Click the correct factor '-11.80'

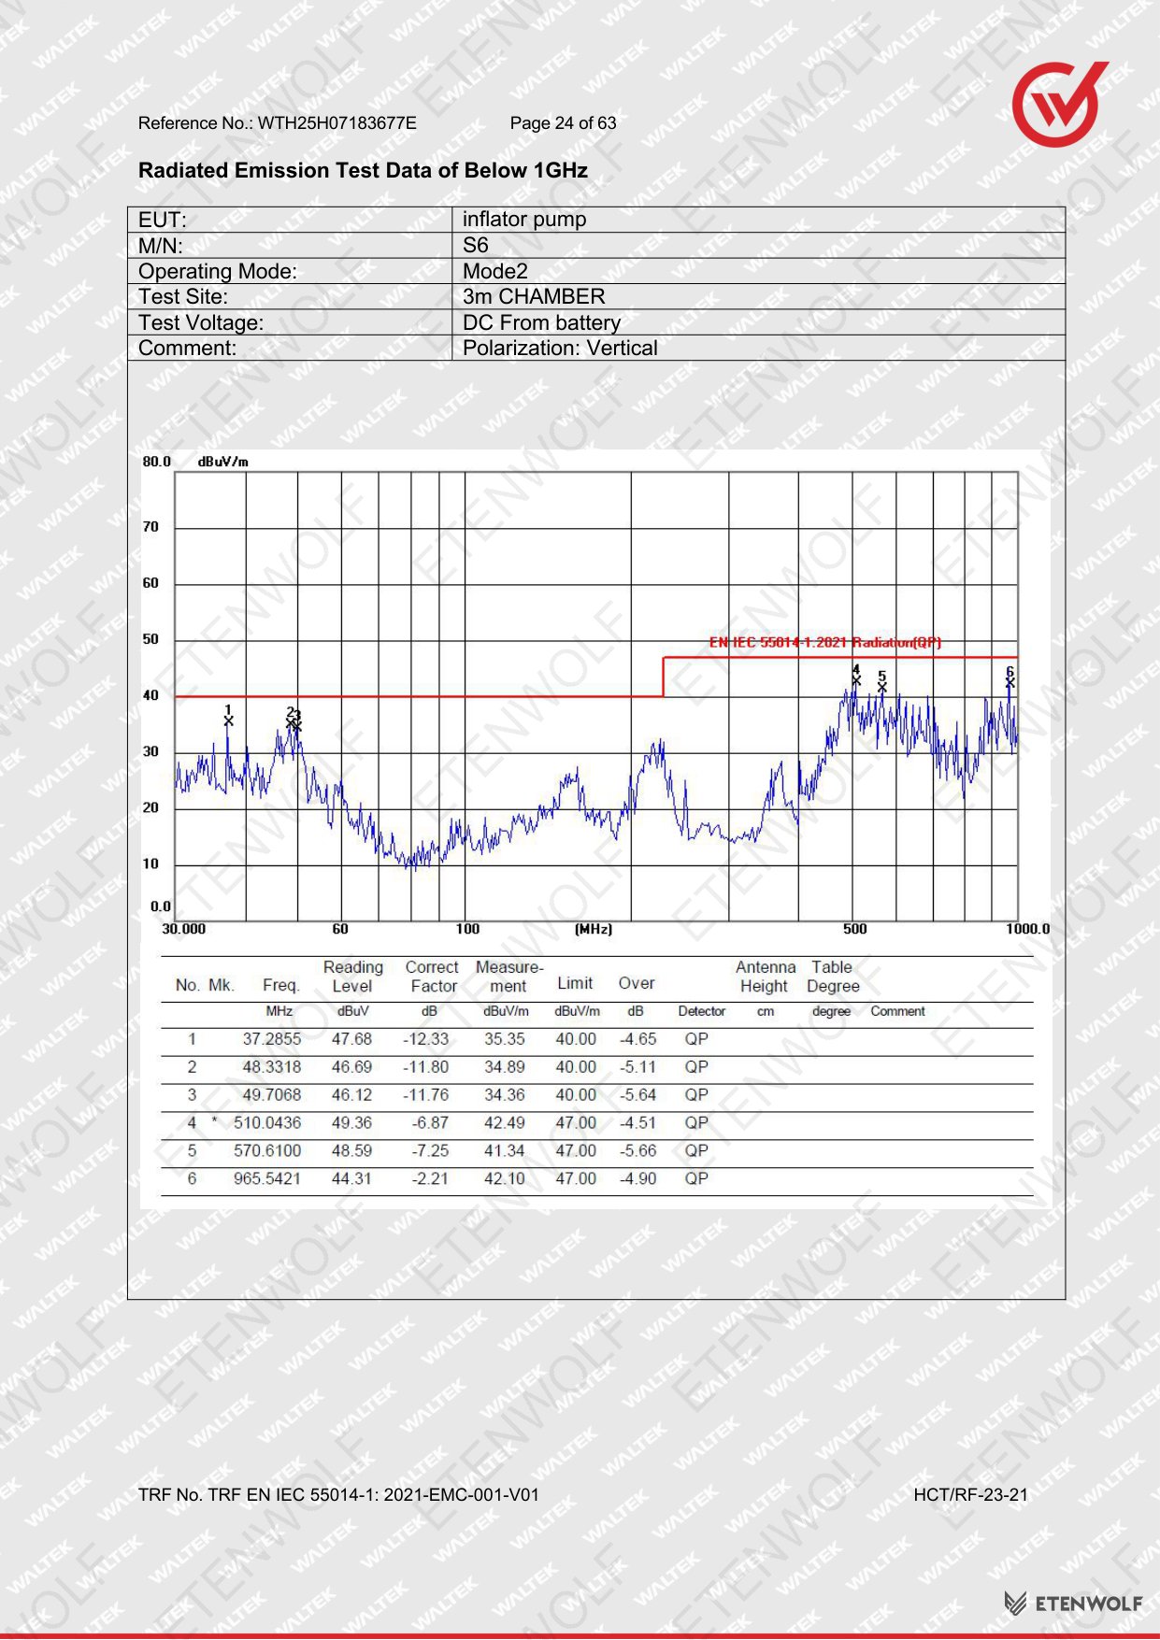426,1067
